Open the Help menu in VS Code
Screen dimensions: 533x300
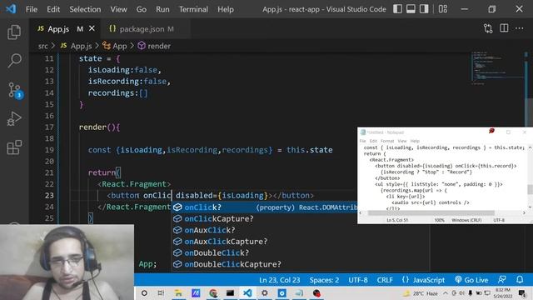[x=226, y=9]
